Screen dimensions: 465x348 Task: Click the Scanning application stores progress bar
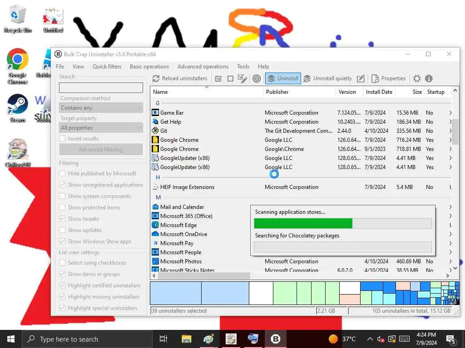pyautogui.click(x=343, y=223)
